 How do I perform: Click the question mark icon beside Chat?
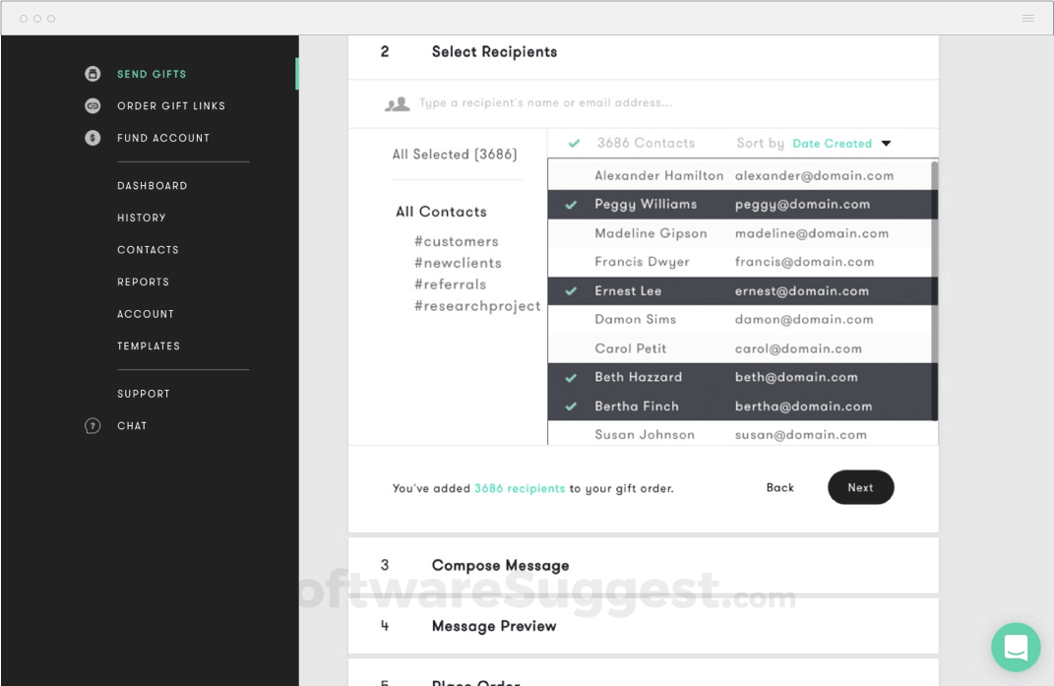coord(93,425)
